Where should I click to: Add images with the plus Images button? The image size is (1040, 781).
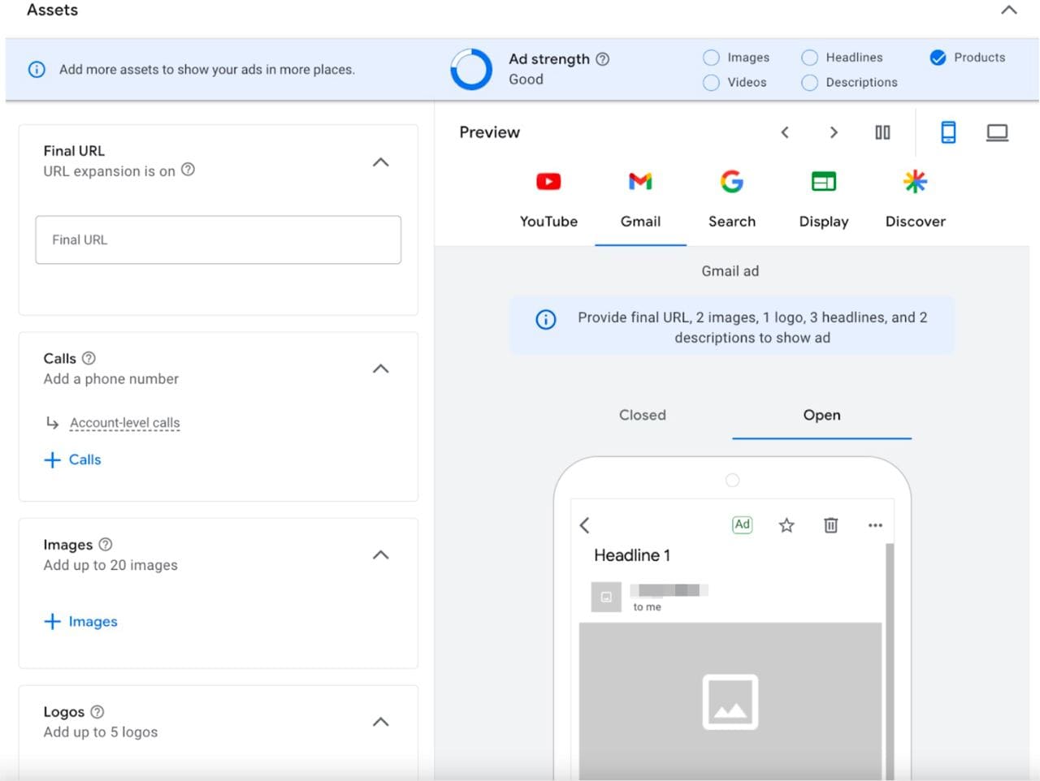click(80, 622)
